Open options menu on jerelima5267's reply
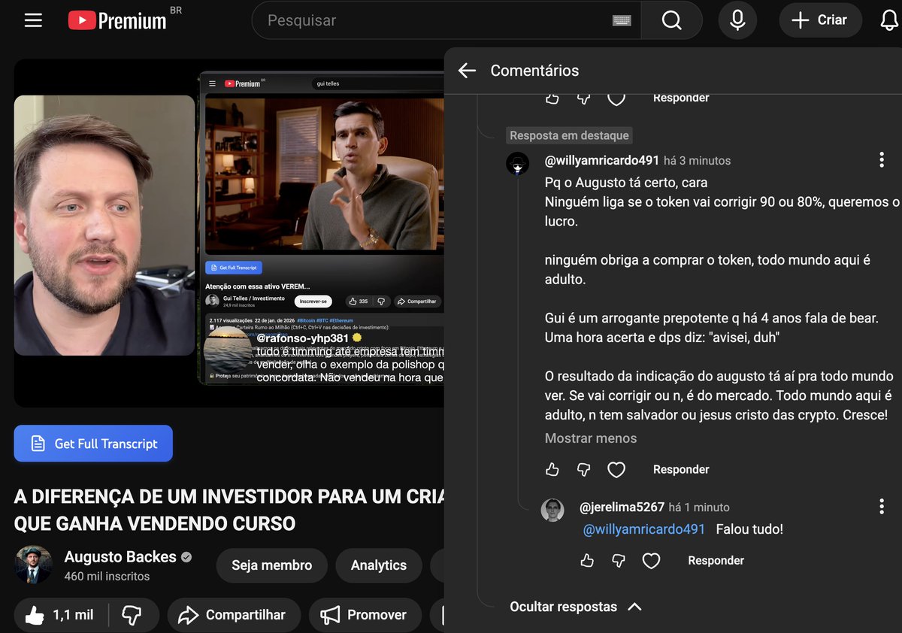Viewport: 902px width, 633px height. 881,507
